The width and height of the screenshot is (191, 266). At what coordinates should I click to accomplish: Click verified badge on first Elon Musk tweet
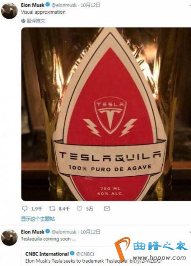(48, 5)
